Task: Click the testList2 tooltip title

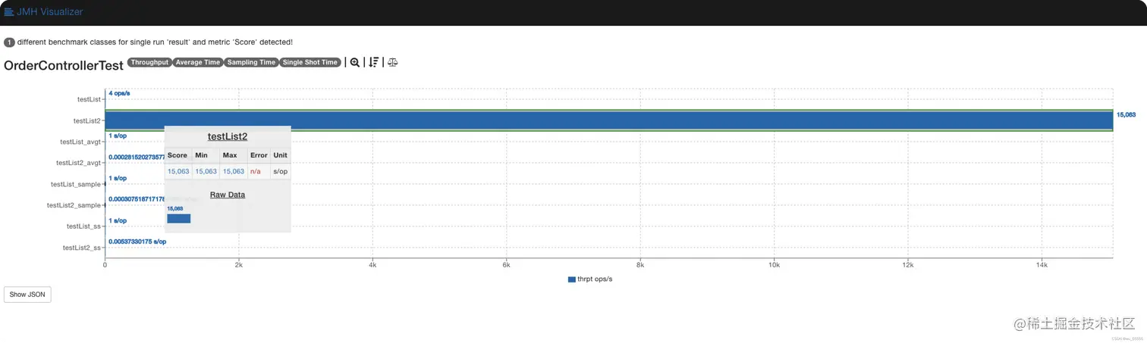Action: click(x=228, y=137)
